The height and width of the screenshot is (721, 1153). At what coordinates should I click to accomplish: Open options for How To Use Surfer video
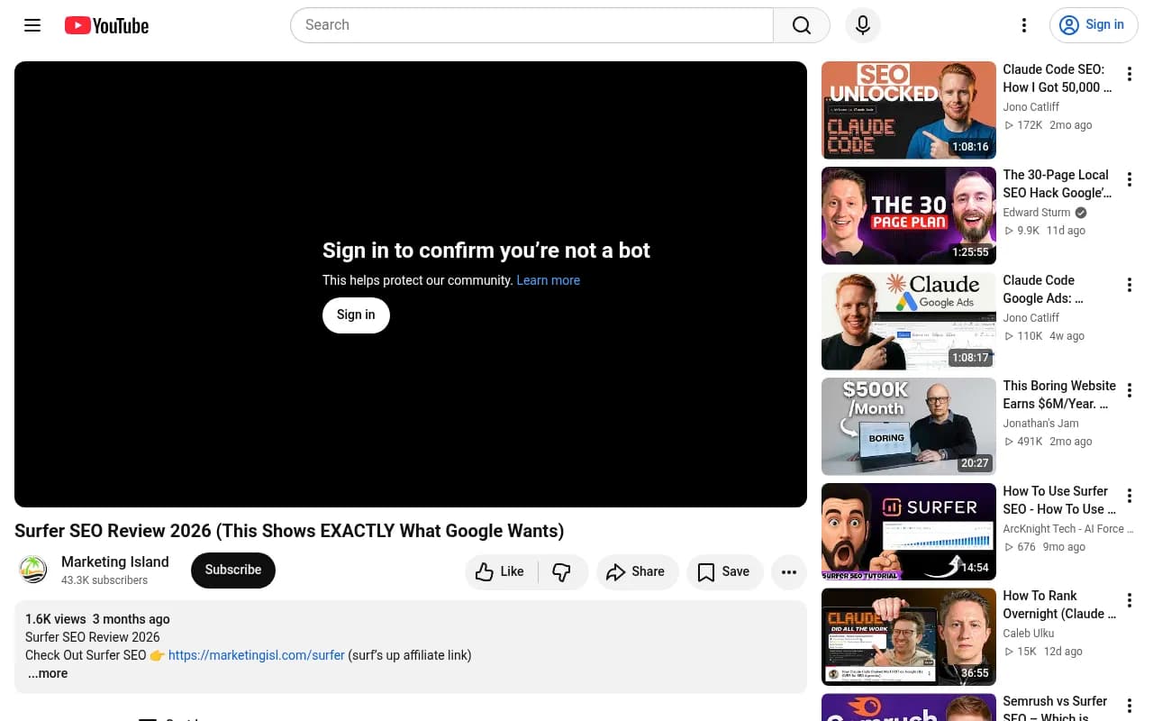click(x=1130, y=496)
